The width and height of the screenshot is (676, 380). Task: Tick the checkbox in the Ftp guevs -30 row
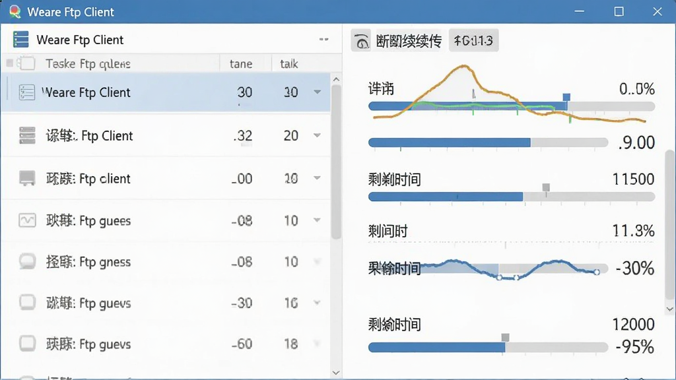point(27,302)
